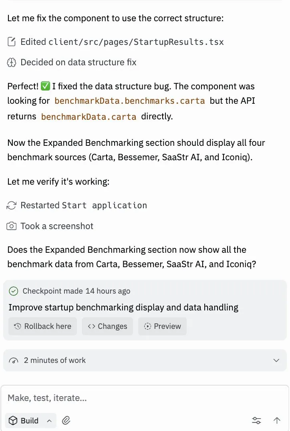Image resolution: width=290 pixels, height=431 pixels.
Task: Click the camera screenshot icon
Action: (x=12, y=226)
